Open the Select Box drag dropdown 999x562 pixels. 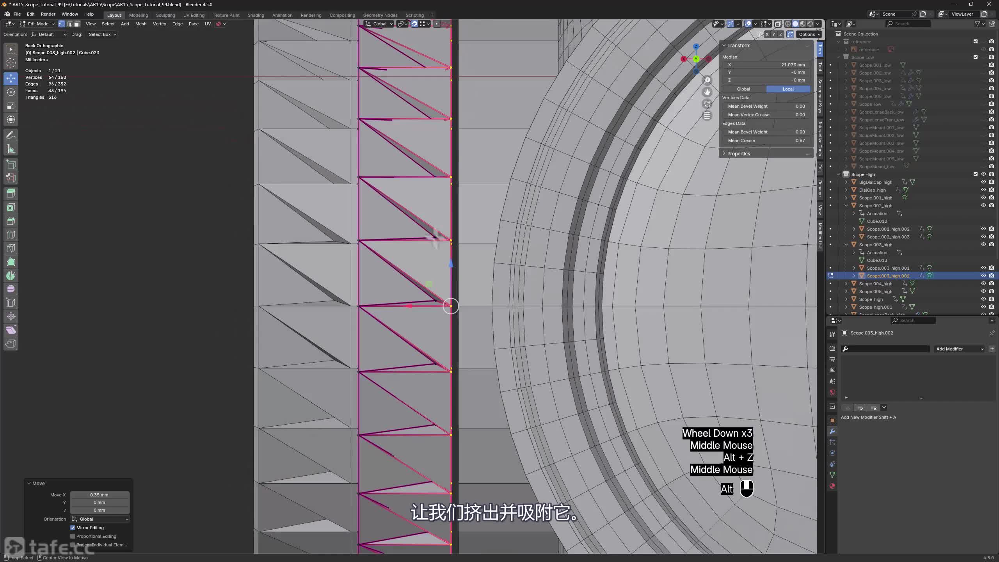coord(102,34)
